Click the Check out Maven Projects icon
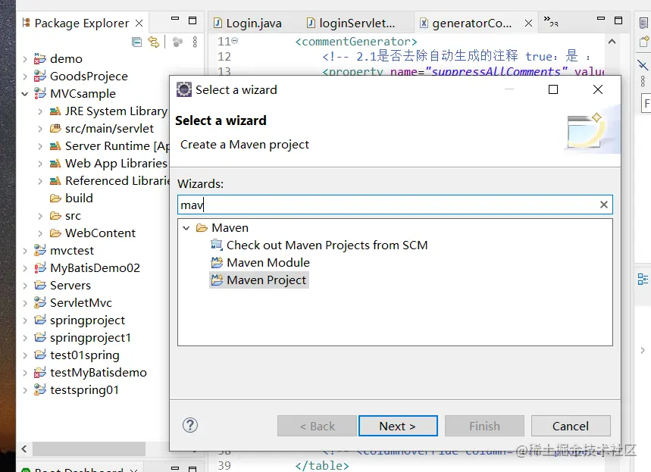The width and height of the screenshot is (651, 472). click(217, 245)
